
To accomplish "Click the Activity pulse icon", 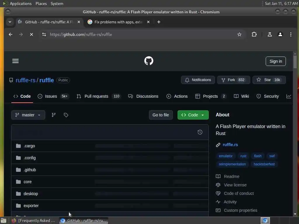I will [x=218, y=202].
